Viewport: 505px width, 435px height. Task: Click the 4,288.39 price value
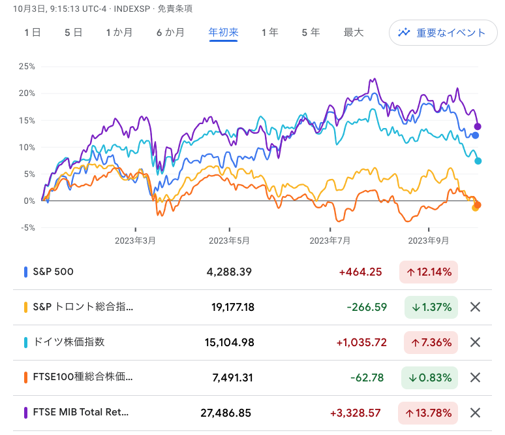(229, 272)
